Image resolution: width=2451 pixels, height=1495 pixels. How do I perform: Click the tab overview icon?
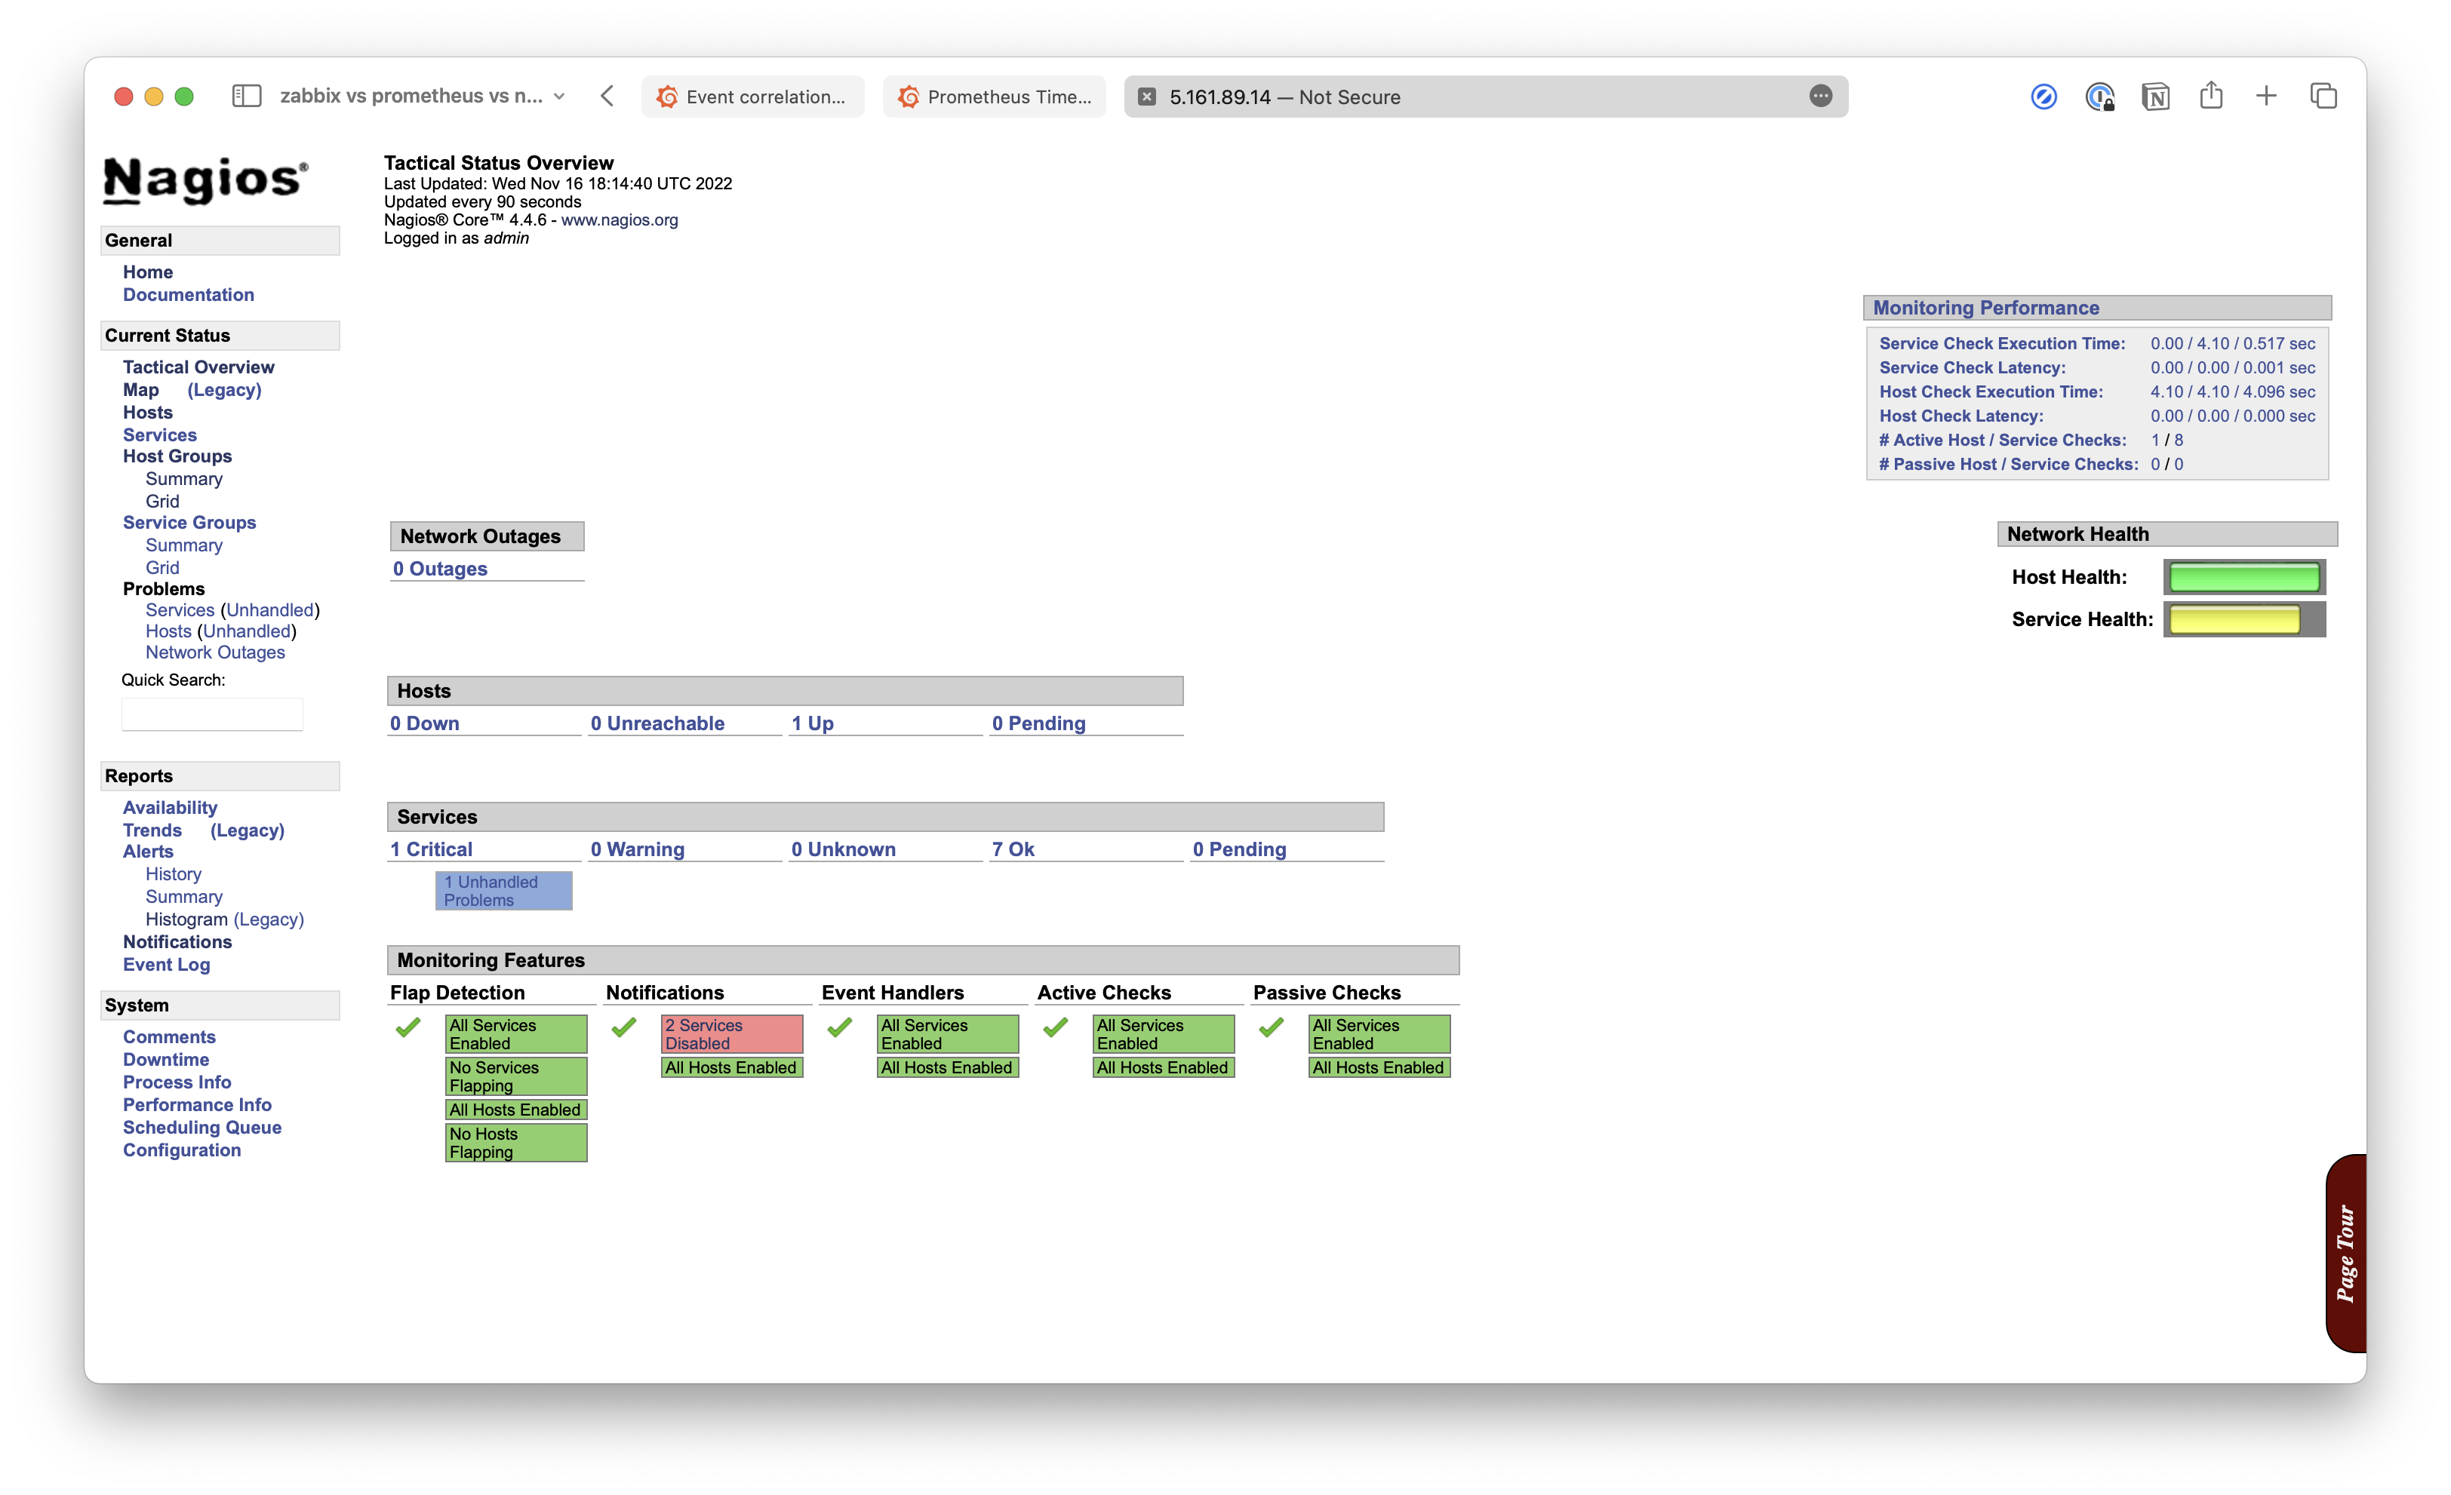pyautogui.click(x=2325, y=96)
